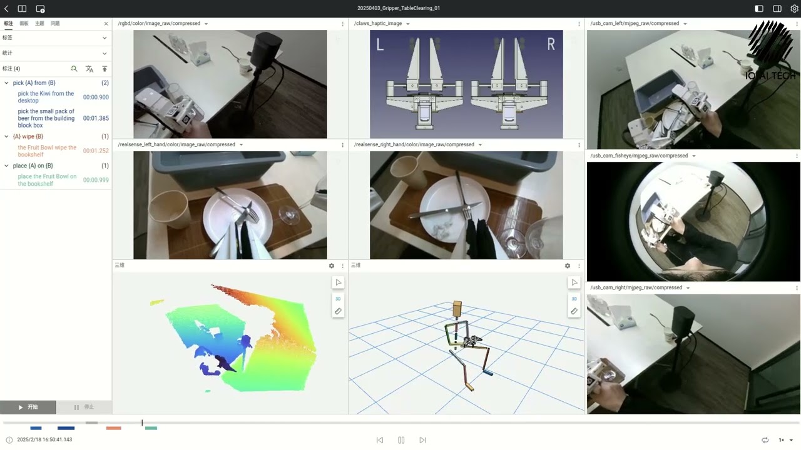This screenshot has height=450, width=801.
Task: Open the rgbd panel three-dot menu
Action: [342, 24]
